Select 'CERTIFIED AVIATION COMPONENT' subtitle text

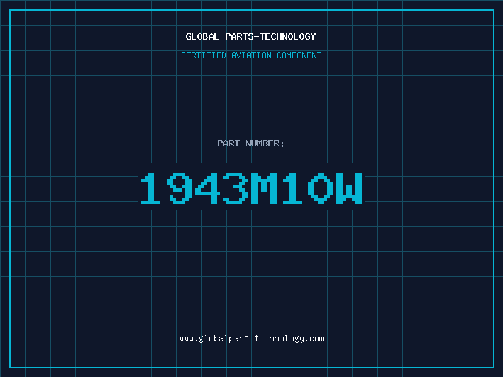pyautogui.click(x=251, y=55)
